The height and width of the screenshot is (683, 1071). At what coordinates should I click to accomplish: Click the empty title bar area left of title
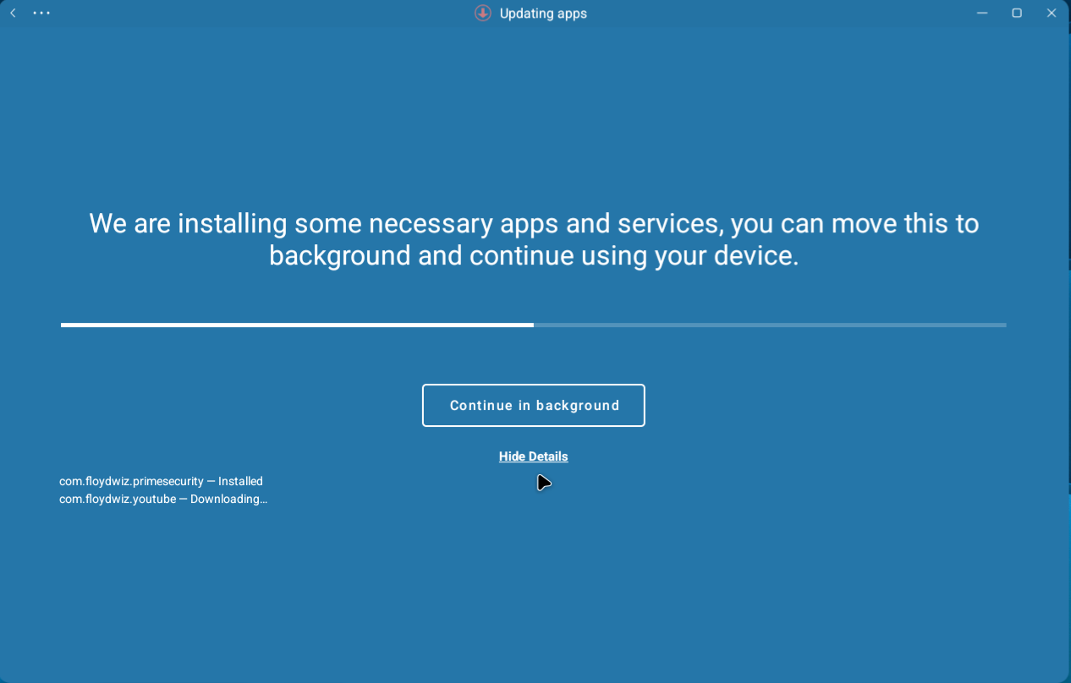(x=254, y=14)
